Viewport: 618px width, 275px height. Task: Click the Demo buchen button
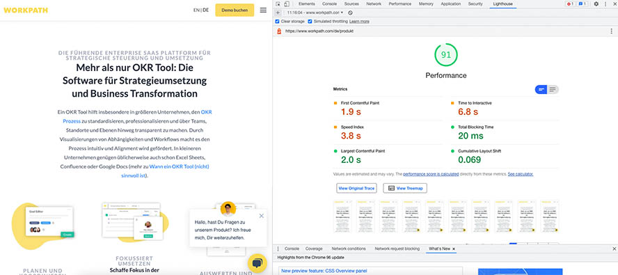click(235, 10)
